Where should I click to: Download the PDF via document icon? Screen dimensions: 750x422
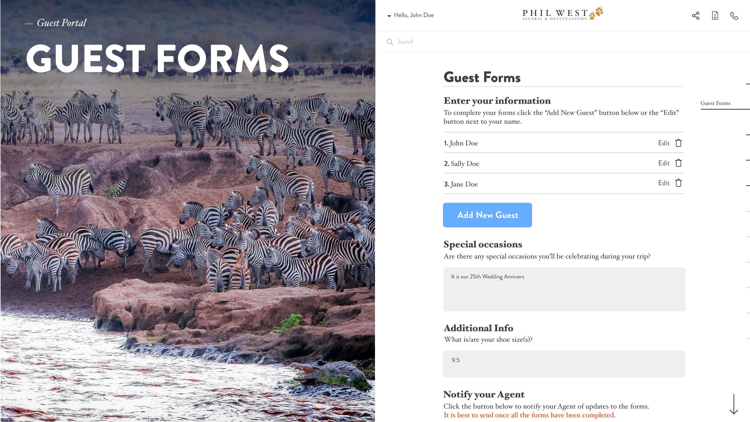[x=715, y=16]
